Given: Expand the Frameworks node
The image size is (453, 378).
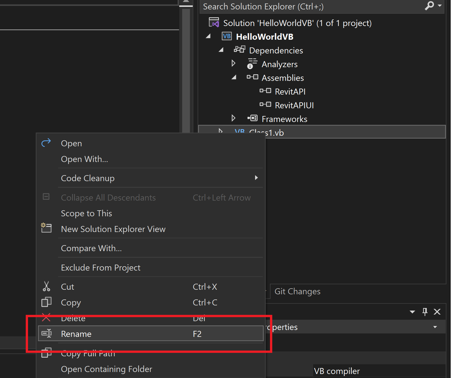Looking at the screenshot, I should point(233,118).
